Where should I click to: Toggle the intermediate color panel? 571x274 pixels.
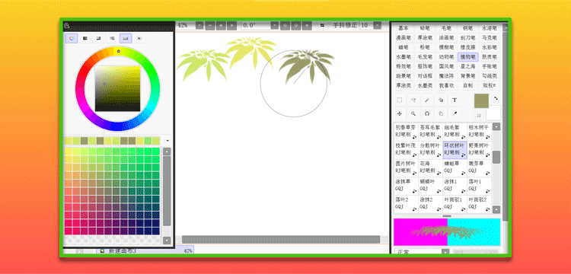(x=112, y=38)
